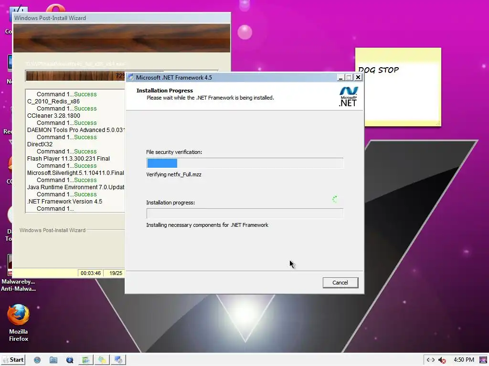Click the Microsoft .NET logo in installer
This screenshot has height=366, width=489.
[x=348, y=96]
